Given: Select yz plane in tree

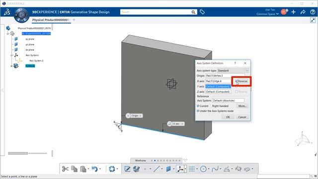Looking at the screenshot, I should click(30, 44).
